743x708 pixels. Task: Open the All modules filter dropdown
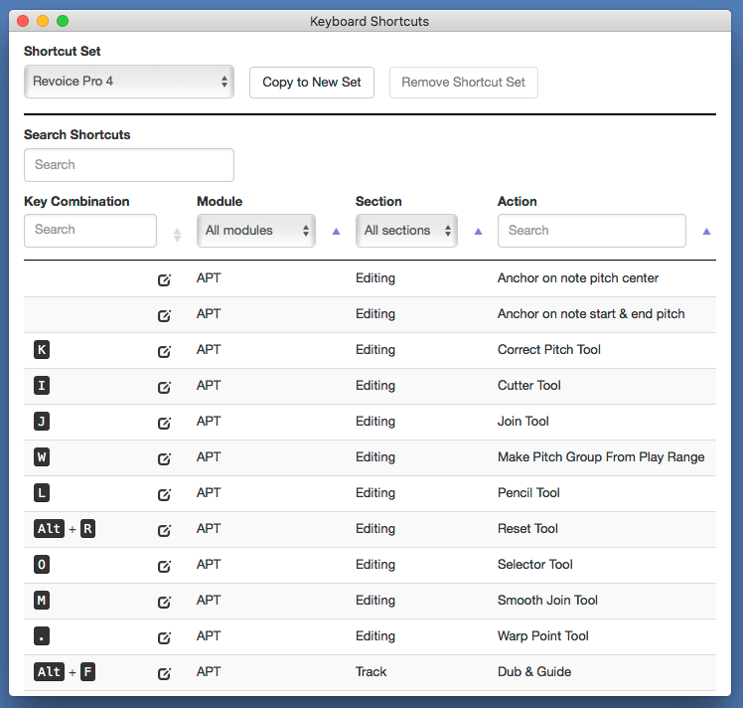(256, 231)
